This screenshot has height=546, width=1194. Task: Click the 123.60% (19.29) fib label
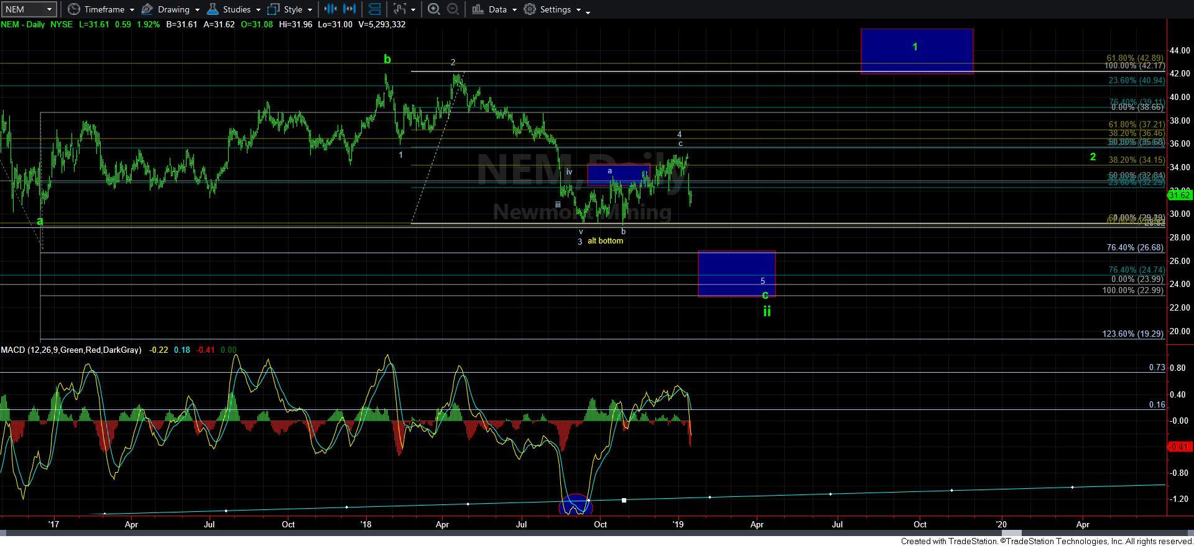[1132, 334]
